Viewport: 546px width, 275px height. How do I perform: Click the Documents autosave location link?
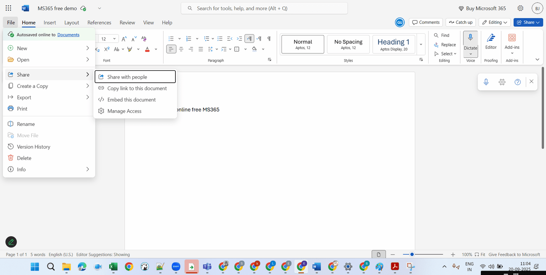click(x=68, y=35)
